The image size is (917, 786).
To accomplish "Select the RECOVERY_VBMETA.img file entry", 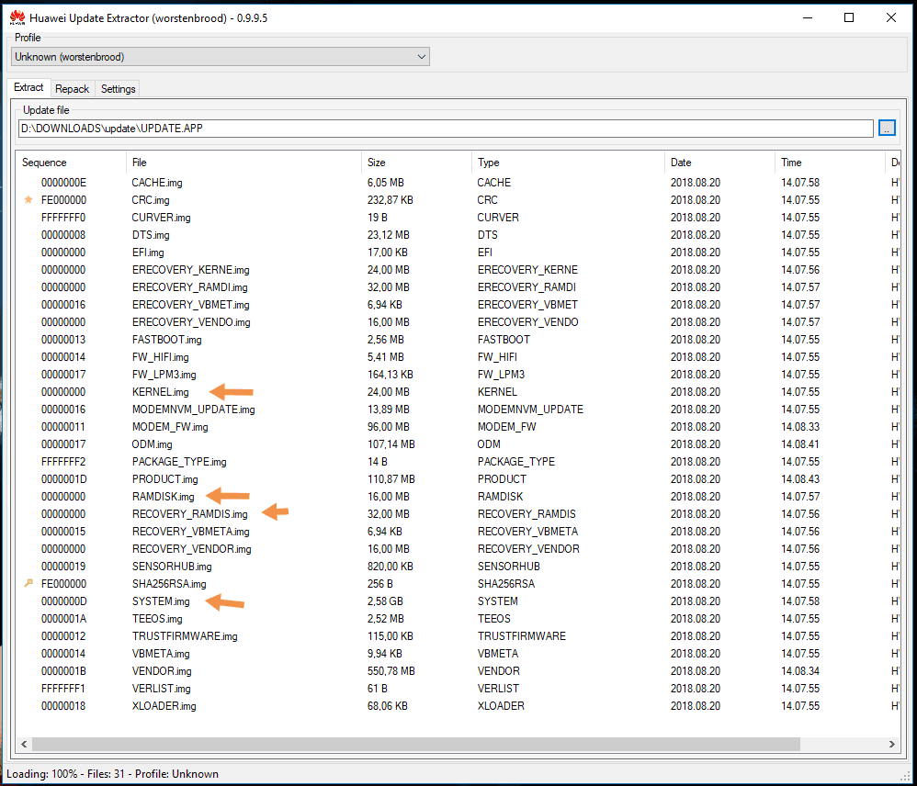I will 190,532.
